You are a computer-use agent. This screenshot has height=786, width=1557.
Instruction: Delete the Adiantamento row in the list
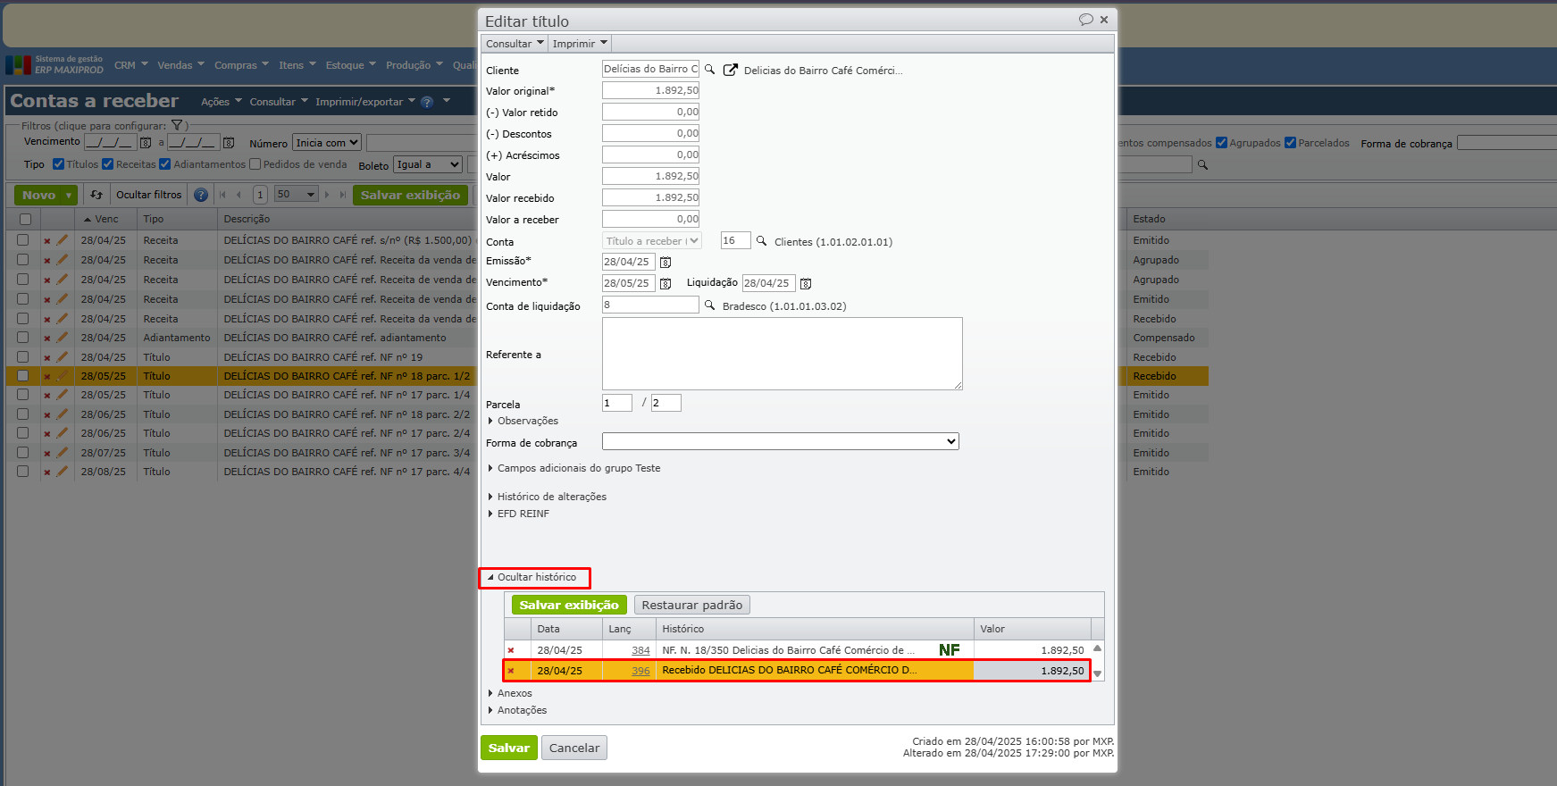[47, 339]
